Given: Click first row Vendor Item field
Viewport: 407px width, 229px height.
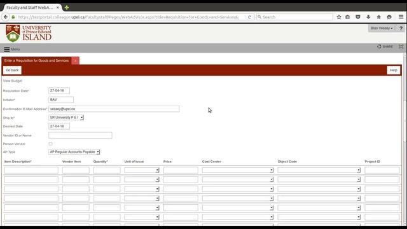Looking at the screenshot, I should pos(76,170).
